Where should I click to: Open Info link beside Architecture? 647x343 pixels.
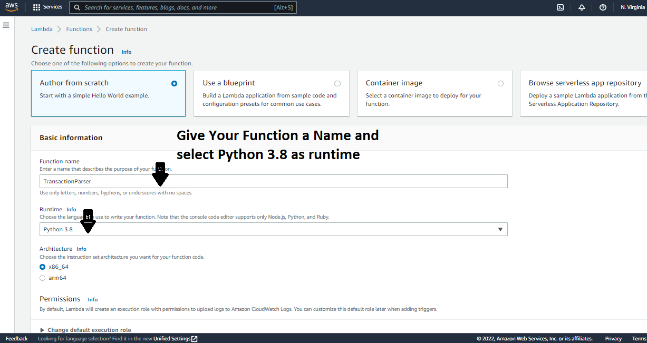point(81,249)
